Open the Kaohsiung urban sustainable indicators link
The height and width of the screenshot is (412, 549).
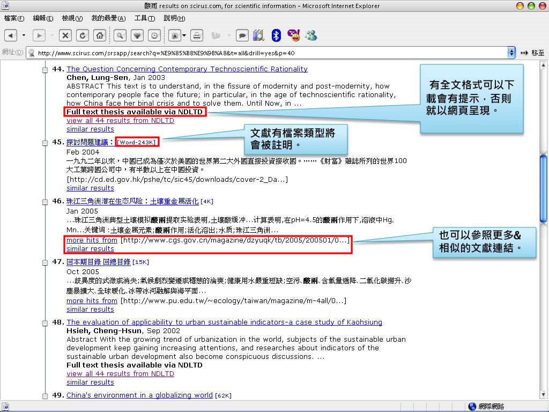[225, 322]
